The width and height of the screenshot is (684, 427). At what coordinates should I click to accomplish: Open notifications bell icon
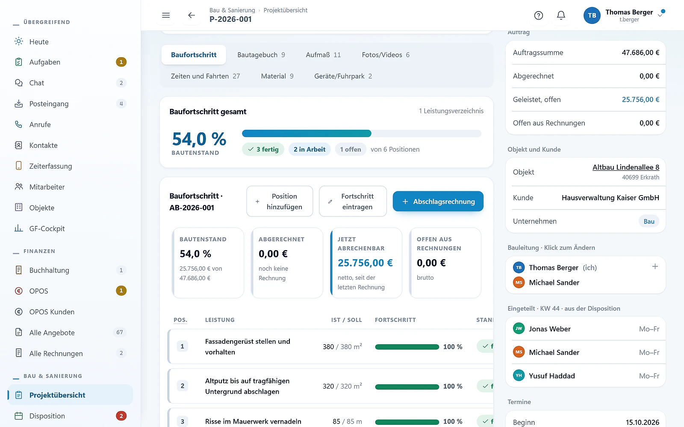click(x=561, y=15)
